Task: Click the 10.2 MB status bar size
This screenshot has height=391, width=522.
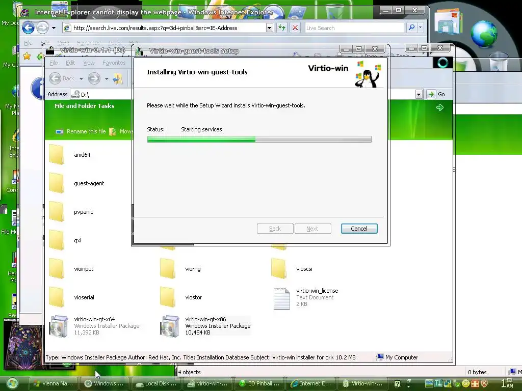Action: click(346, 357)
